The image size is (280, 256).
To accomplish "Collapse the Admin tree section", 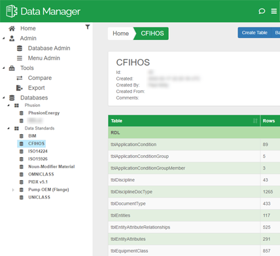I will point(4,39).
